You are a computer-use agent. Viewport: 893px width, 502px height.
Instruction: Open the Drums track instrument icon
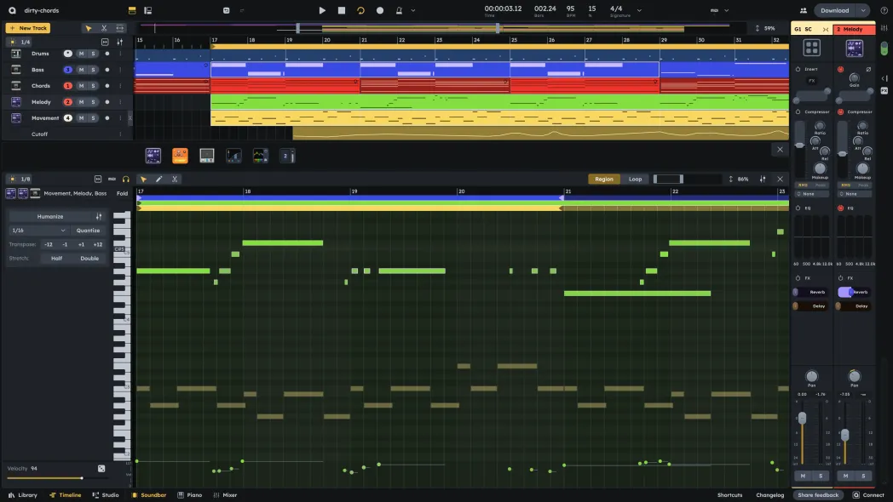click(x=16, y=54)
